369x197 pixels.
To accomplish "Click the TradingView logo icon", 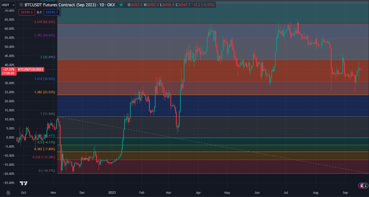I will click(x=24, y=183).
